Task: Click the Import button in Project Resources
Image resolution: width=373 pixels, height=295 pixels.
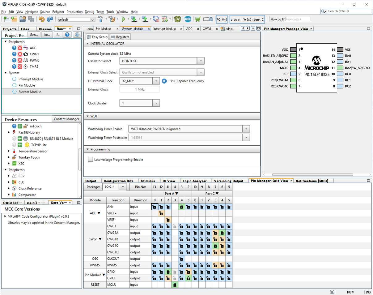Action: click(47, 35)
